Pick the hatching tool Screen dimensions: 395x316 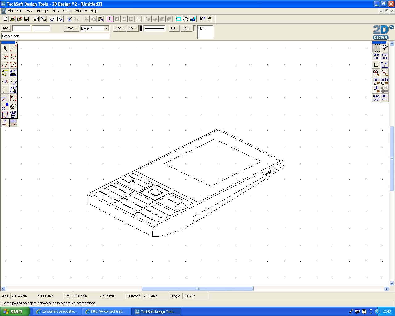tap(13, 73)
